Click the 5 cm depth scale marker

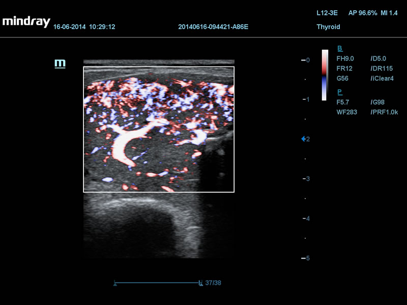[307, 258]
